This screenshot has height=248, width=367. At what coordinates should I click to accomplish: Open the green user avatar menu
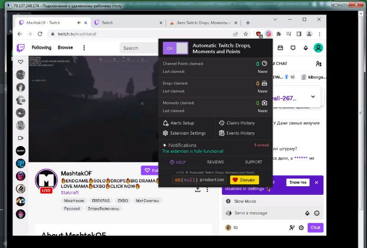[x=319, y=48]
